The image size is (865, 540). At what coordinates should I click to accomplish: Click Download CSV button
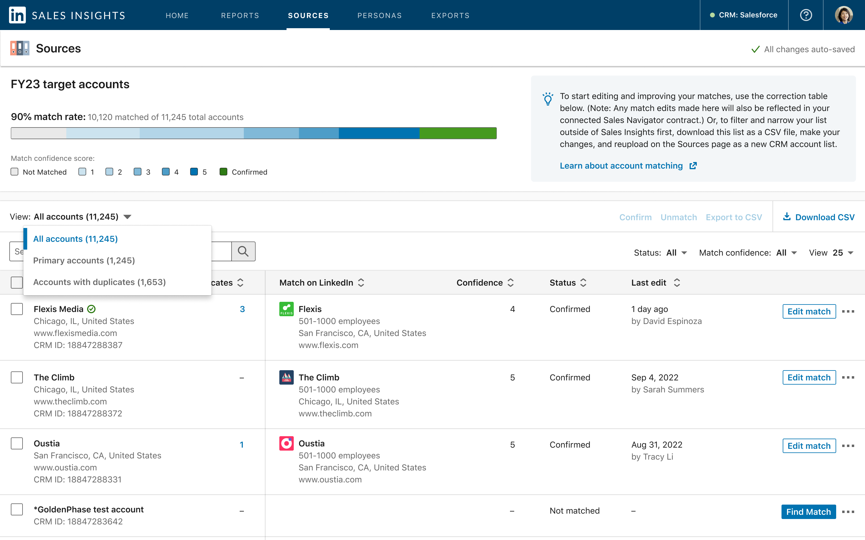tap(819, 217)
